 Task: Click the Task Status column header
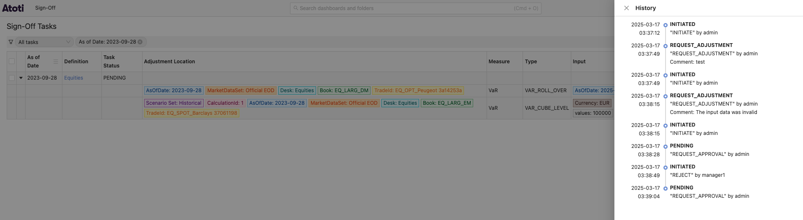point(111,62)
